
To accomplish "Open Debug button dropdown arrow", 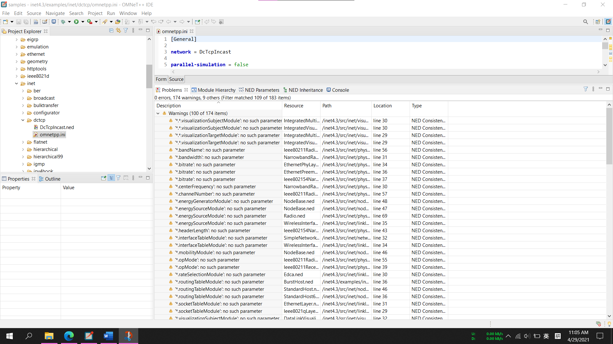I will (x=69, y=22).
